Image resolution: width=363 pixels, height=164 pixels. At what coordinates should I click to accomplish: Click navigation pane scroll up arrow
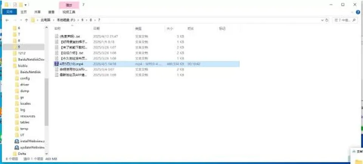[x=47, y=28]
